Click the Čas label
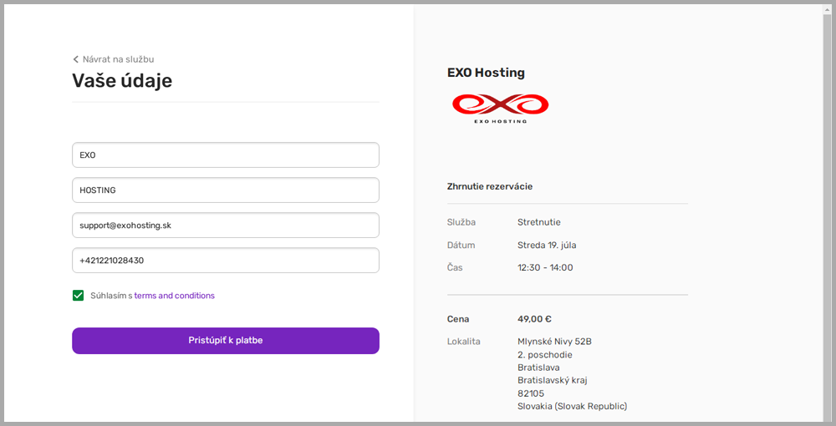The image size is (836, 426). tap(455, 267)
